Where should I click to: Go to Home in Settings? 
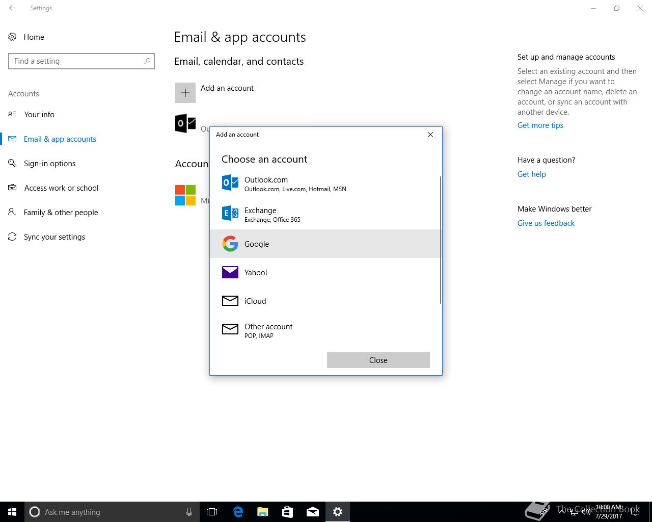[26, 37]
